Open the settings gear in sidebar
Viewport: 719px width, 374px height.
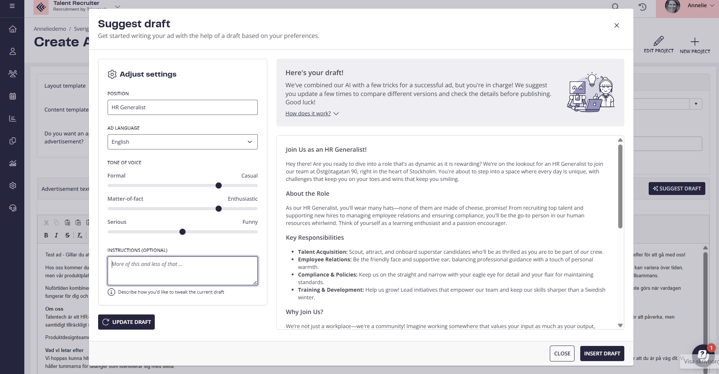13,185
